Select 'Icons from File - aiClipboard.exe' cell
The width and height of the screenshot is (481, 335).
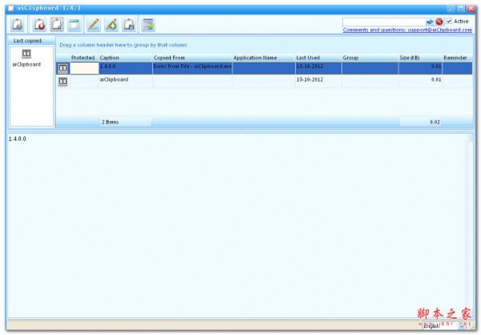pos(192,68)
